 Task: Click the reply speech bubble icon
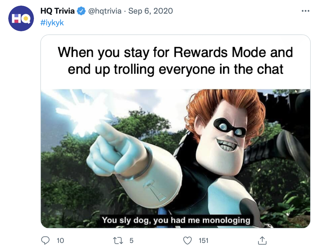(x=45, y=241)
